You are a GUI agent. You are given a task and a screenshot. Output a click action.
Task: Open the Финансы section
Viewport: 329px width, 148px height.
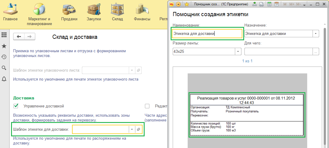tap(142, 12)
